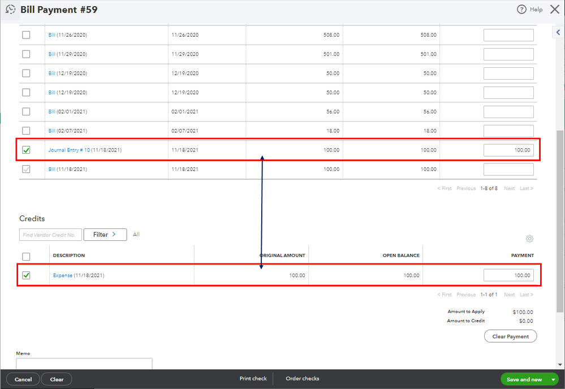Open the Bill (02/07/2021) link
The height and width of the screenshot is (389, 565).
(52, 131)
